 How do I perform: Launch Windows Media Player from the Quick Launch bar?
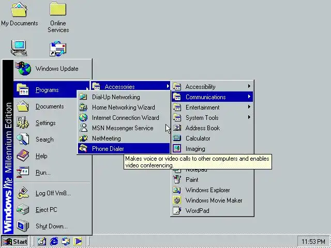click(x=78, y=241)
